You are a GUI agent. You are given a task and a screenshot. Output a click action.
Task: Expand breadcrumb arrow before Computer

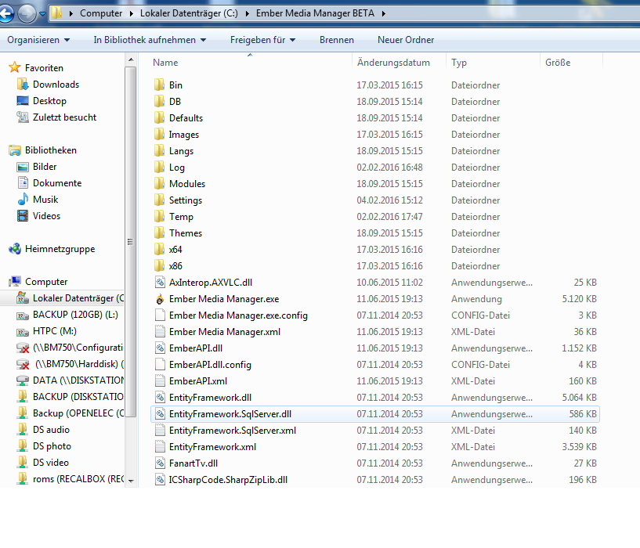pos(71,13)
